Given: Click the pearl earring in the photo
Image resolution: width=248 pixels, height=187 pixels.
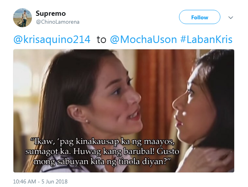Looking at the screenshot, I should [86, 121].
